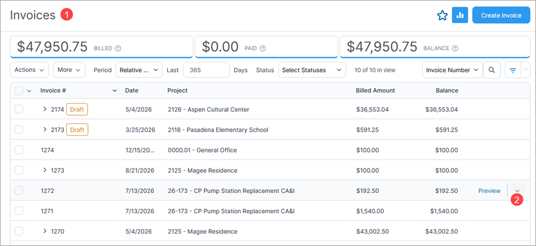Viewport: 536px width, 246px height.
Task: Select checkbox for invoice 2174
Action: tap(19, 110)
